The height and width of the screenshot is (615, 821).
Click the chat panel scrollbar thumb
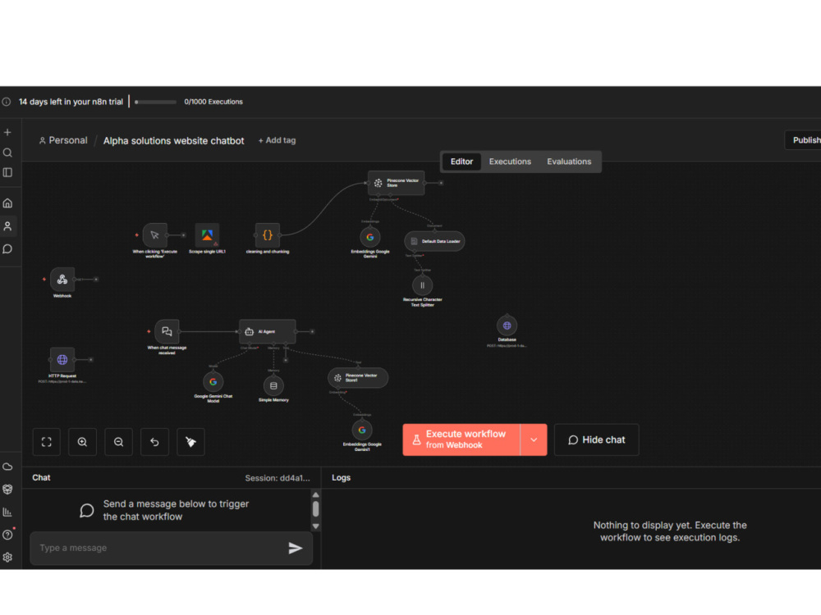tap(316, 509)
